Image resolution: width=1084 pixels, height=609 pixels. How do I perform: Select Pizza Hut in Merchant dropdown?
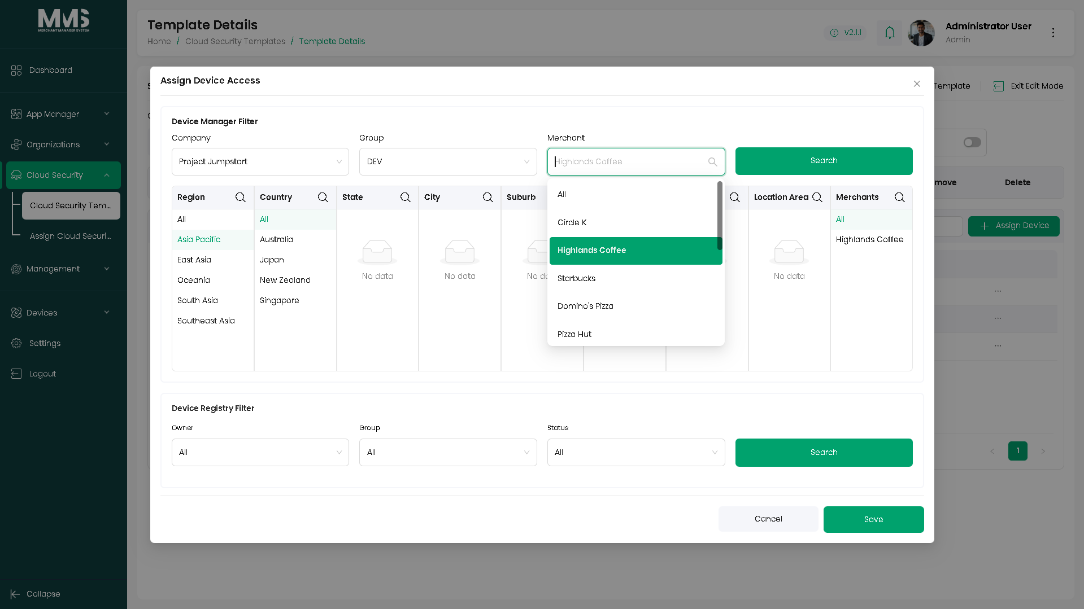[x=635, y=334]
